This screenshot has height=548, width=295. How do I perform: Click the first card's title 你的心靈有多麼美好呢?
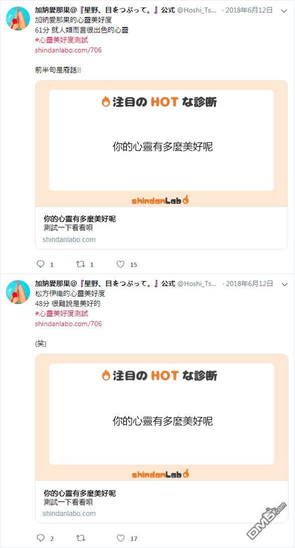coord(80,219)
